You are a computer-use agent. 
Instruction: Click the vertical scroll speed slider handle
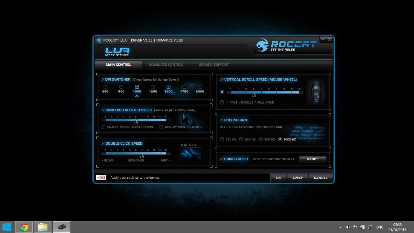coord(254,94)
